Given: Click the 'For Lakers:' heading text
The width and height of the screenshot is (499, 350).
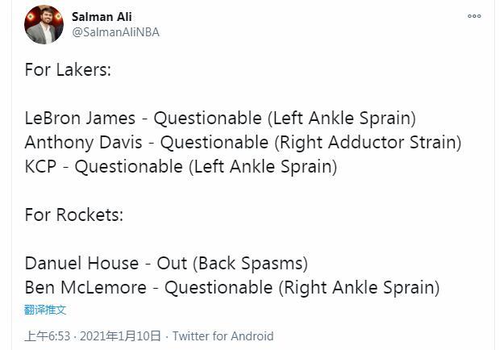Looking at the screenshot, I should pos(68,69).
